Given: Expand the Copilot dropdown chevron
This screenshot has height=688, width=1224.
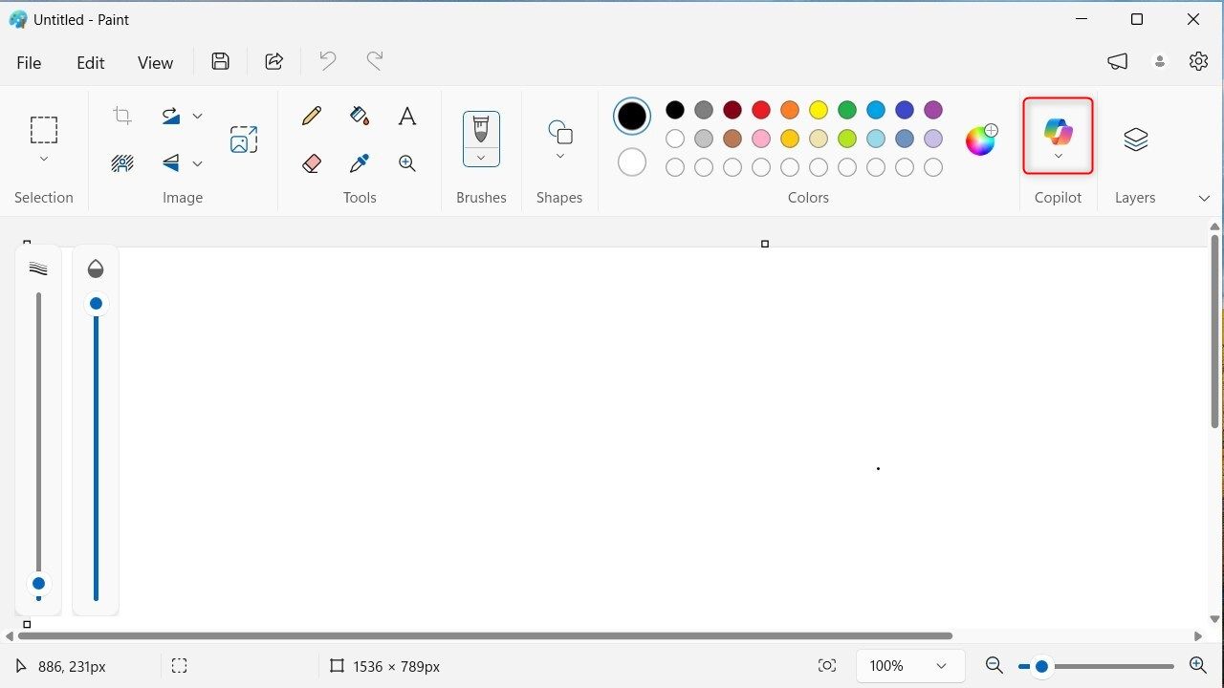Looking at the screenshot, I should [x=1058, y=157].
